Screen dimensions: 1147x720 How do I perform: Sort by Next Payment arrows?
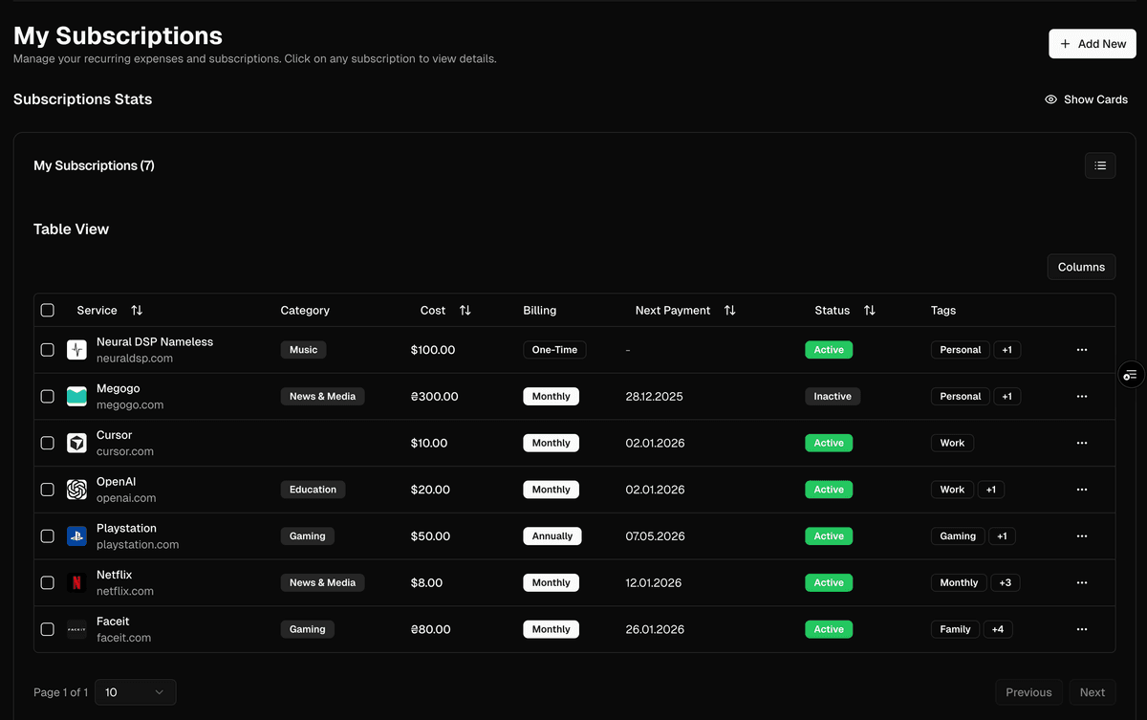[730, 311]
